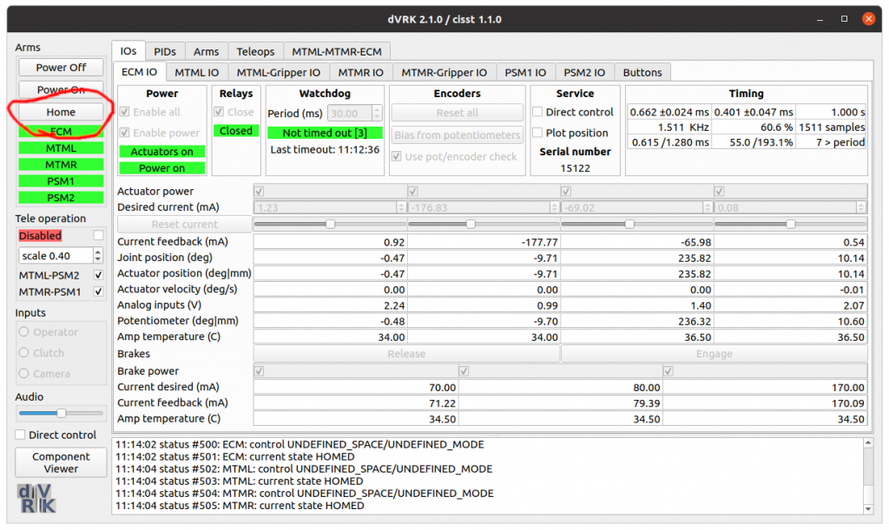889x530 pixels.
Task: Select the MTML IO sub-tab
Action: click(197, 73)
